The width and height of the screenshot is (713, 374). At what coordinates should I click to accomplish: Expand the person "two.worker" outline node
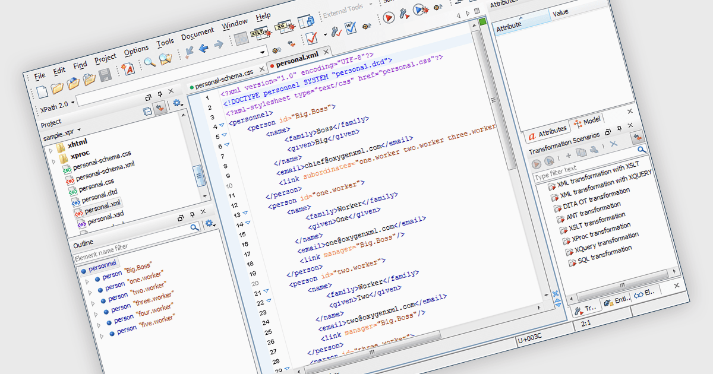click(x=92, y=302)
